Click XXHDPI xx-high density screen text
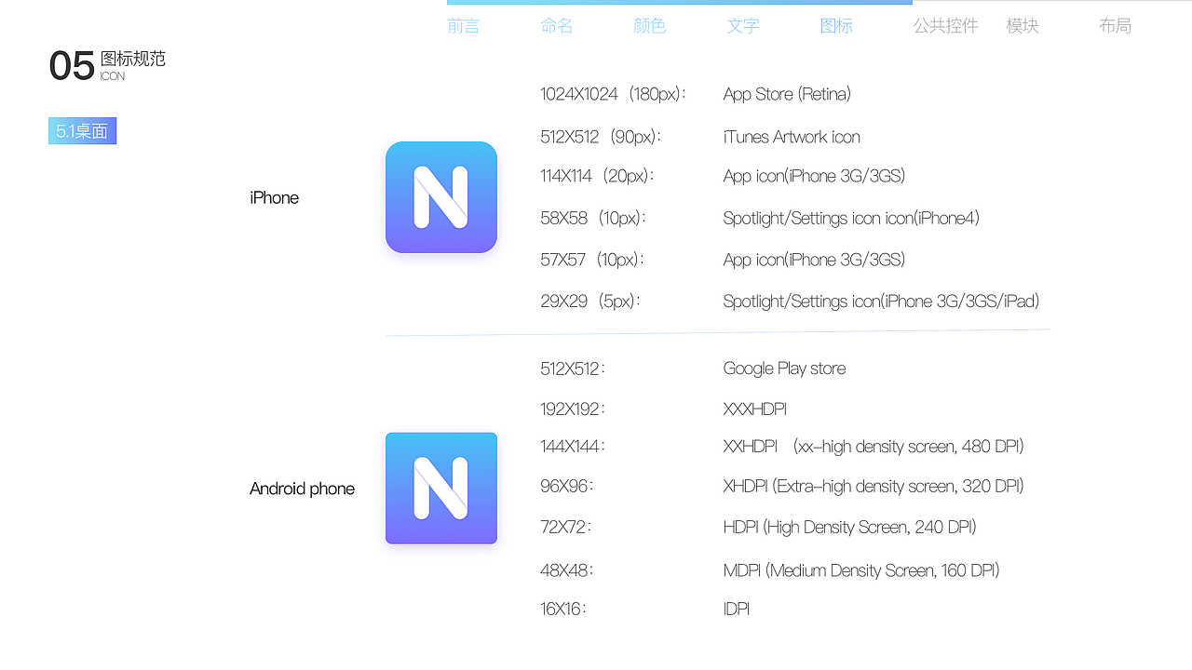This screenshot has height=670, width=1192. [x=874, y=447]
